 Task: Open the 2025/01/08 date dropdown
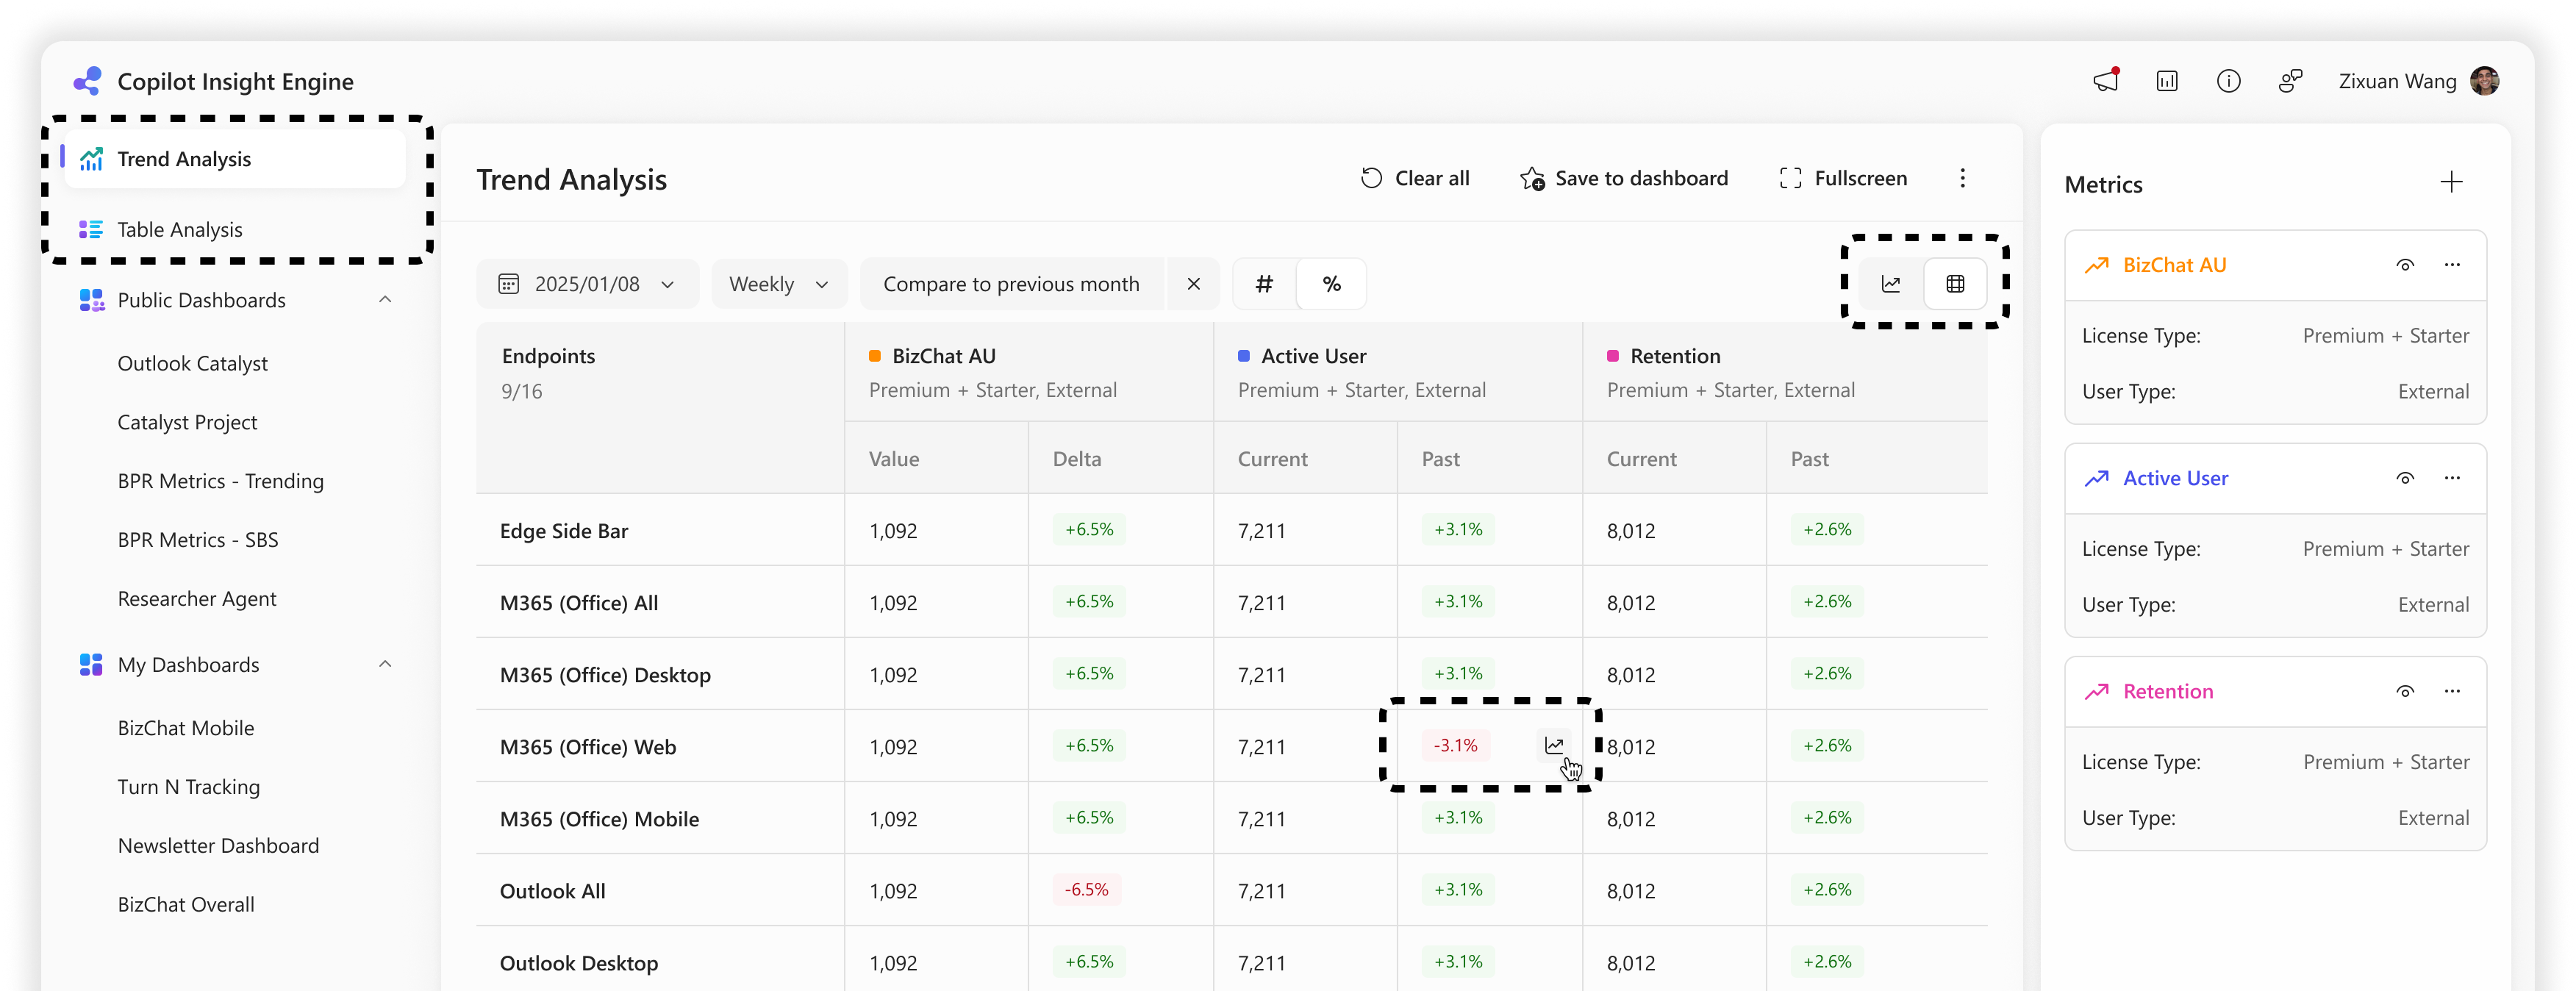[x=587, y=284]
